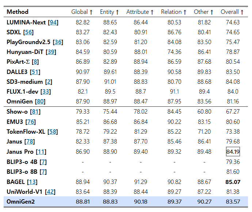Viewport: 252px width, 212px height.
Task: Click EMU3 Relation value 90.22
Action: [174, 122]
